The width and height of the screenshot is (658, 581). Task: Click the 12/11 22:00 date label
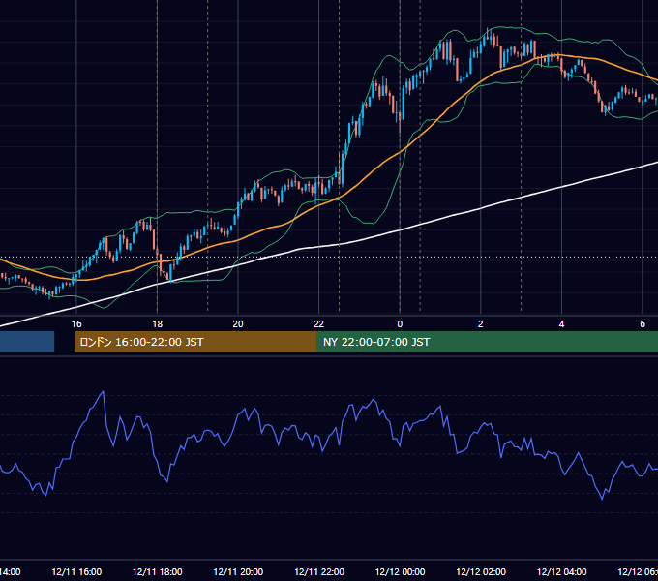(319, 571)
